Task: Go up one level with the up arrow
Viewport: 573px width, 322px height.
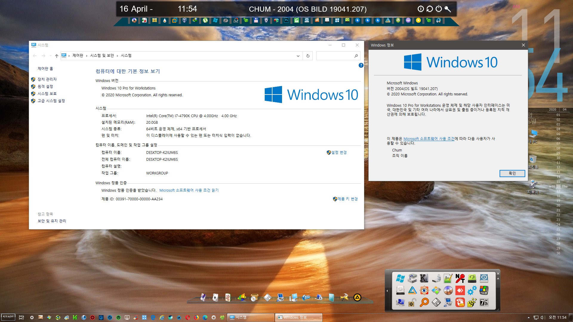Action: 56,56
